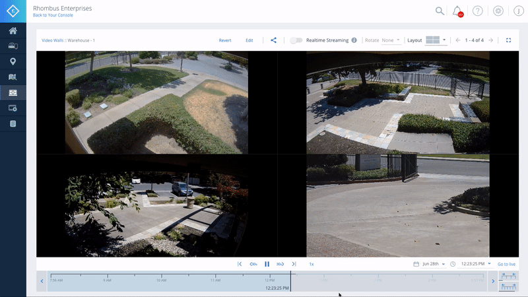Open the 12:23:25 PM time dropdown
Screen dimensions: 528x297
(476, 263)
